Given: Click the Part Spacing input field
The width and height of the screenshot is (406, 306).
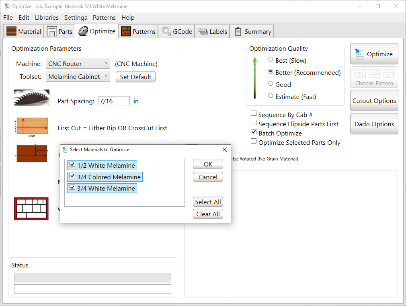Looking at the screenshot, I should [x=114, y=101].
